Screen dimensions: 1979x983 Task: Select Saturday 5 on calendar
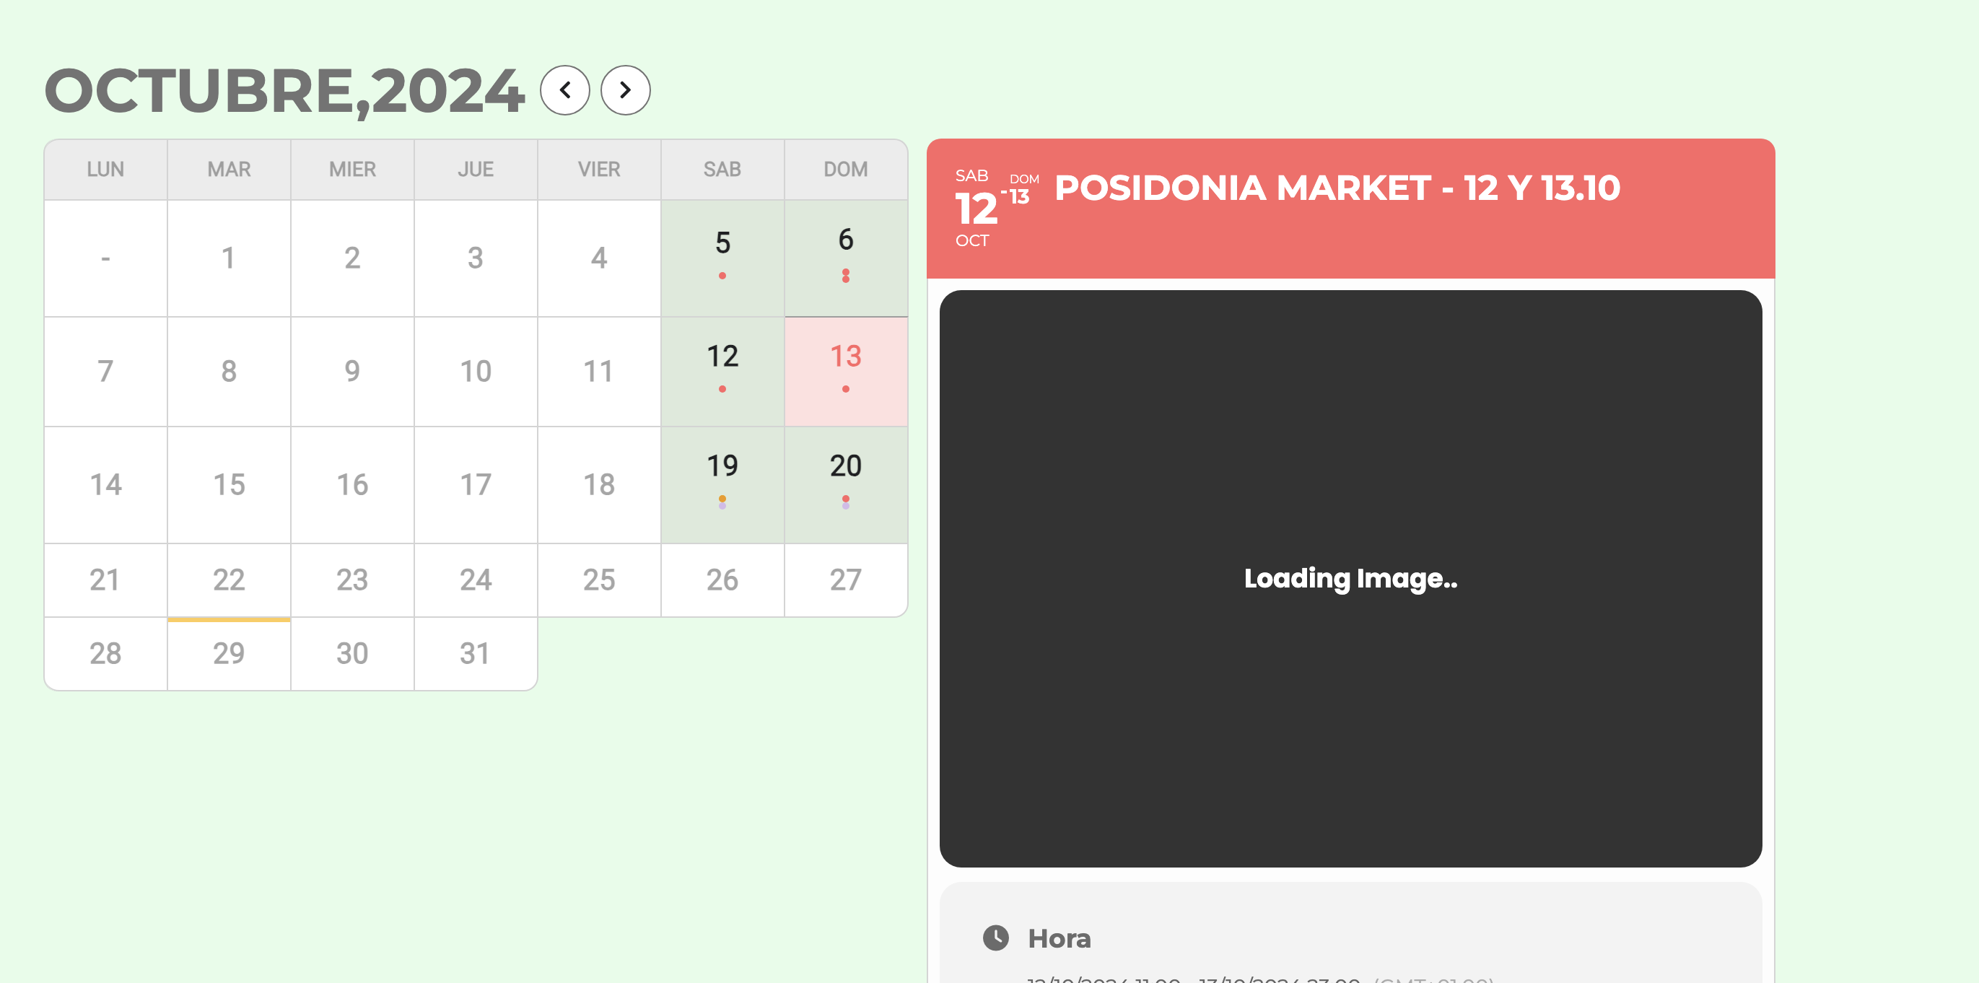click(x=722, y=258)
